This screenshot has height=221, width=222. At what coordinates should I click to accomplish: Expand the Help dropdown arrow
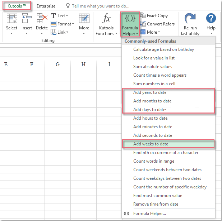pos(212,34)
